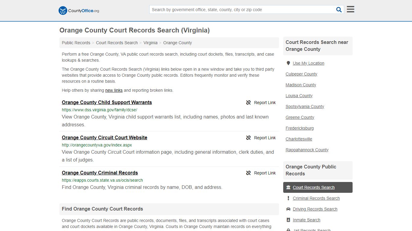Click the courthouse icon beside Court Records Search
Image resolution: width=412 pixels, height=231 pixels.
point(288,187)
